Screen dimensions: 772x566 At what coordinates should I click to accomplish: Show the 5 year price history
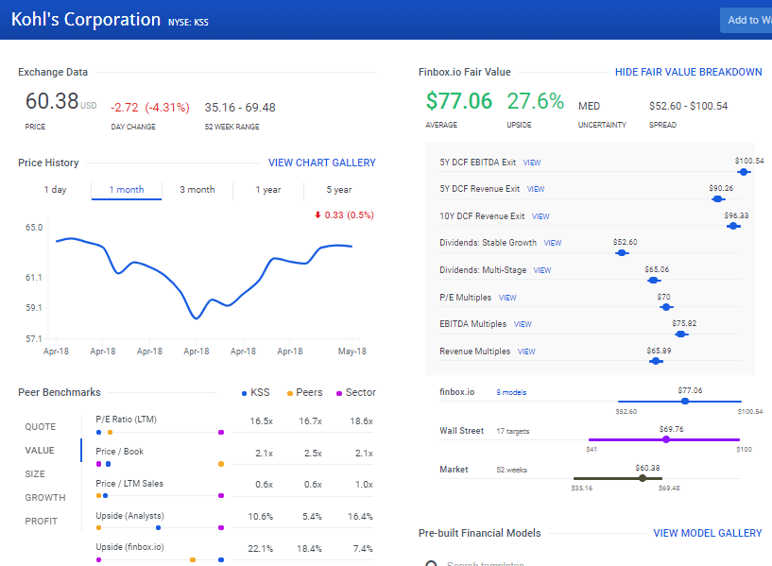coord(338,190)
